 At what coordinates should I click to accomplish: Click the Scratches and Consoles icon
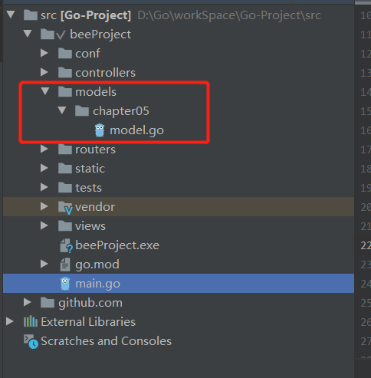[31, 341]
